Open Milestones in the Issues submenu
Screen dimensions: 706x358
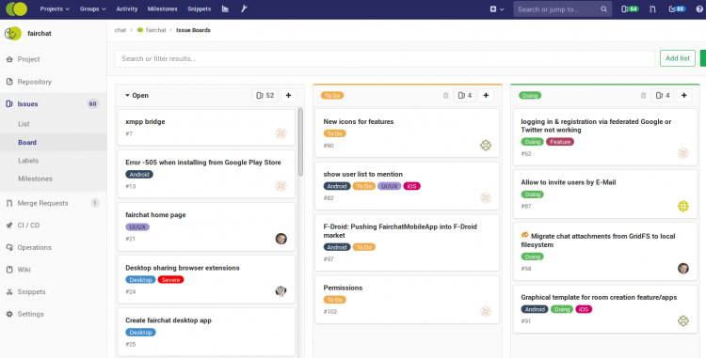coord(35,179)
